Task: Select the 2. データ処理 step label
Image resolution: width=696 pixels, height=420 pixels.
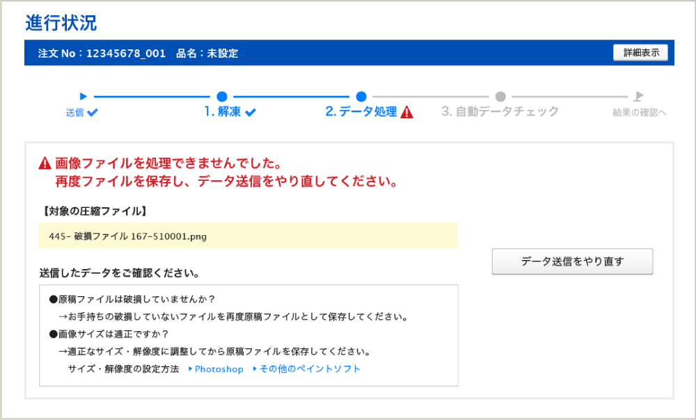Action: pyautogui.click(x=361, y=112)
